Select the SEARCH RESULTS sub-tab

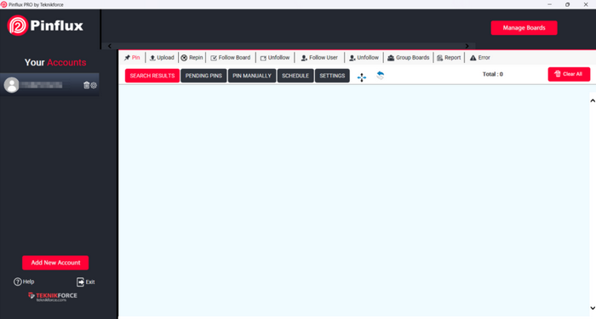coord(152,76)
